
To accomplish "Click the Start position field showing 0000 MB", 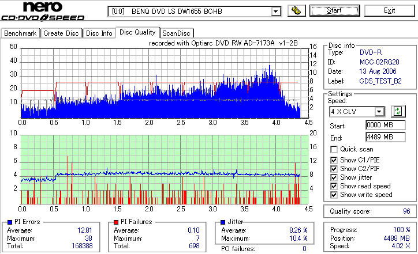I will click(386, 125).
